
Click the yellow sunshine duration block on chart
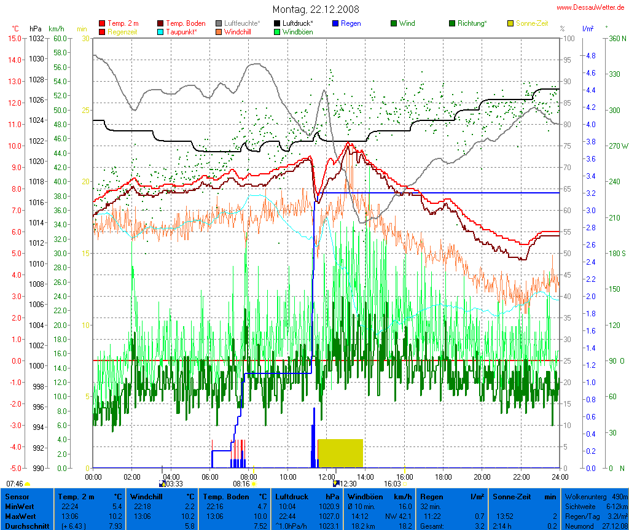pos(340,453)
